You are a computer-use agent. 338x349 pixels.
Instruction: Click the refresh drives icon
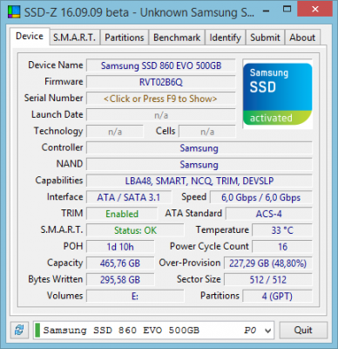(x=19, y=330)
